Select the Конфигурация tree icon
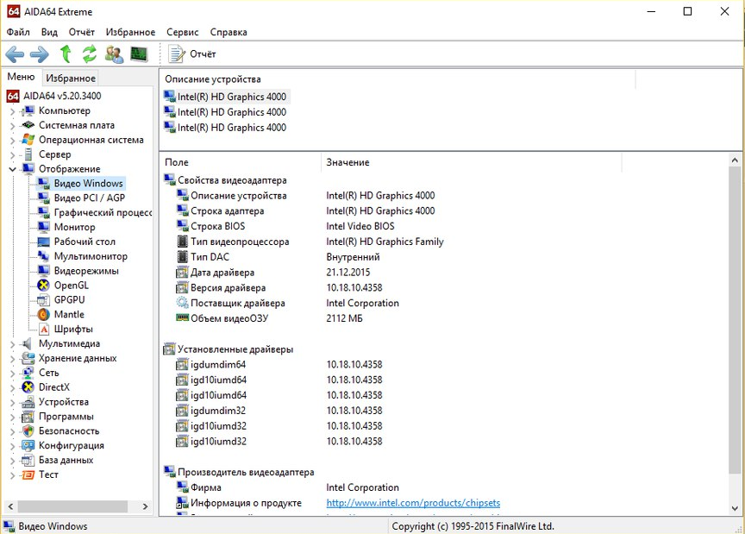This screenshot has height=534, width=745. pyautogui.click(x=28, y=446)
